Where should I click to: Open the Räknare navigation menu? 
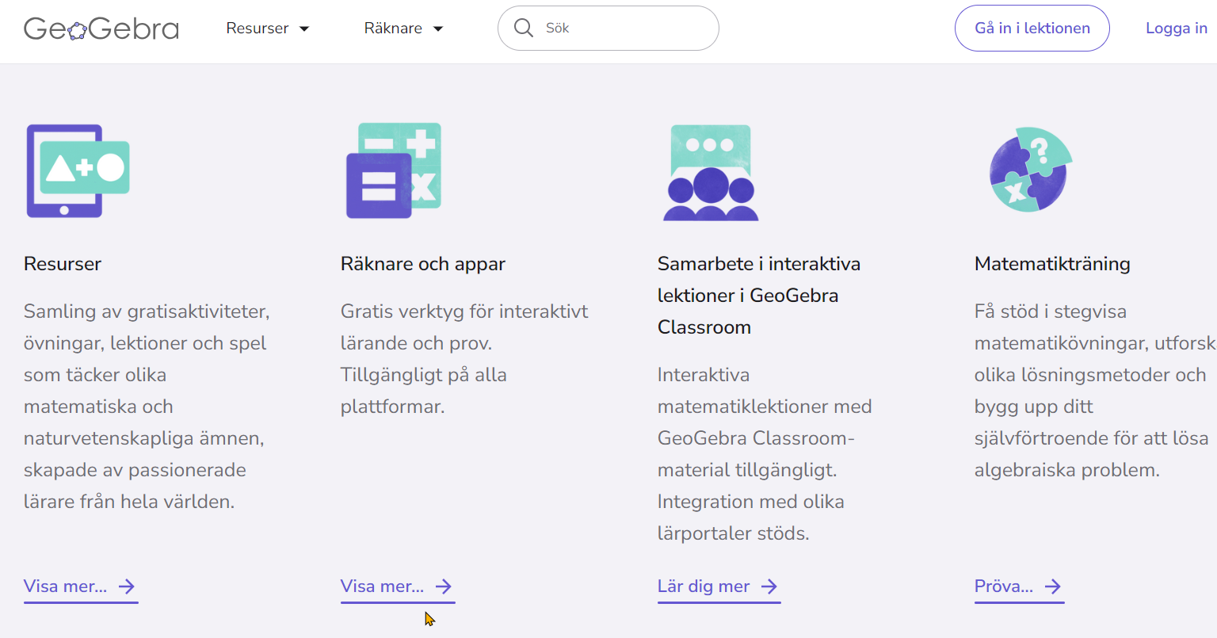tap(393, 29)
